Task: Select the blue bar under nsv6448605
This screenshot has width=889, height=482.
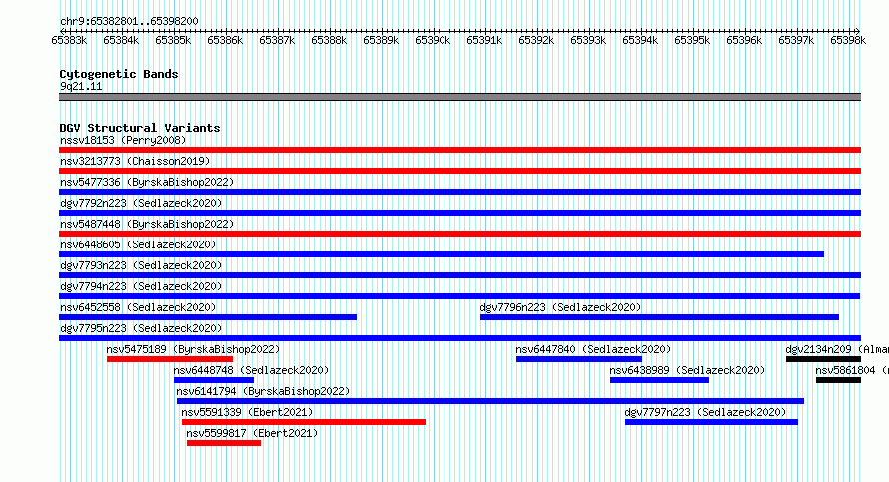Action: [x=442, y=254]
